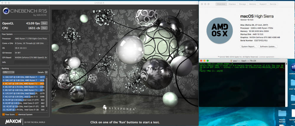Run the CPU benchmark test
The height and width of the screenshot is (126, 295).
[x=44, y=28]
